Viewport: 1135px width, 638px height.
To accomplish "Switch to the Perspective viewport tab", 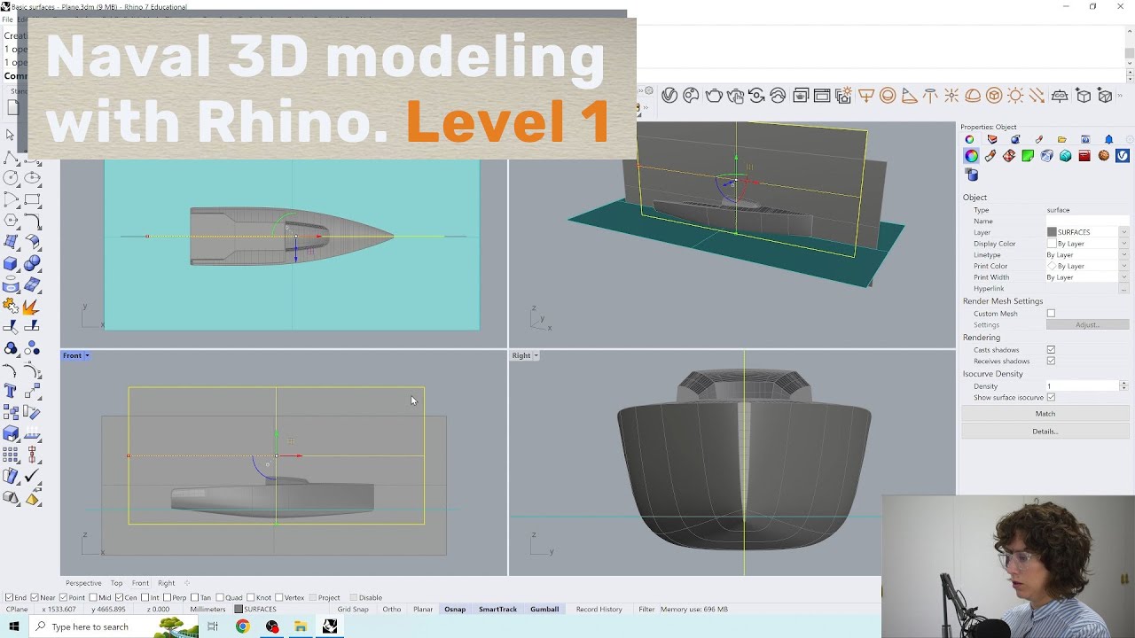I will [83, 583].
